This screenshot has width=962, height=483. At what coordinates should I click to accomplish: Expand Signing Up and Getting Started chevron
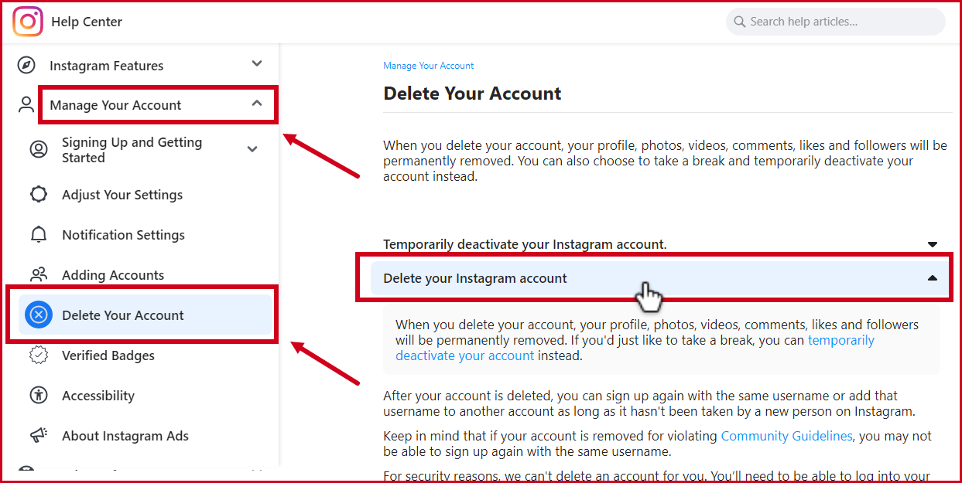252,149
